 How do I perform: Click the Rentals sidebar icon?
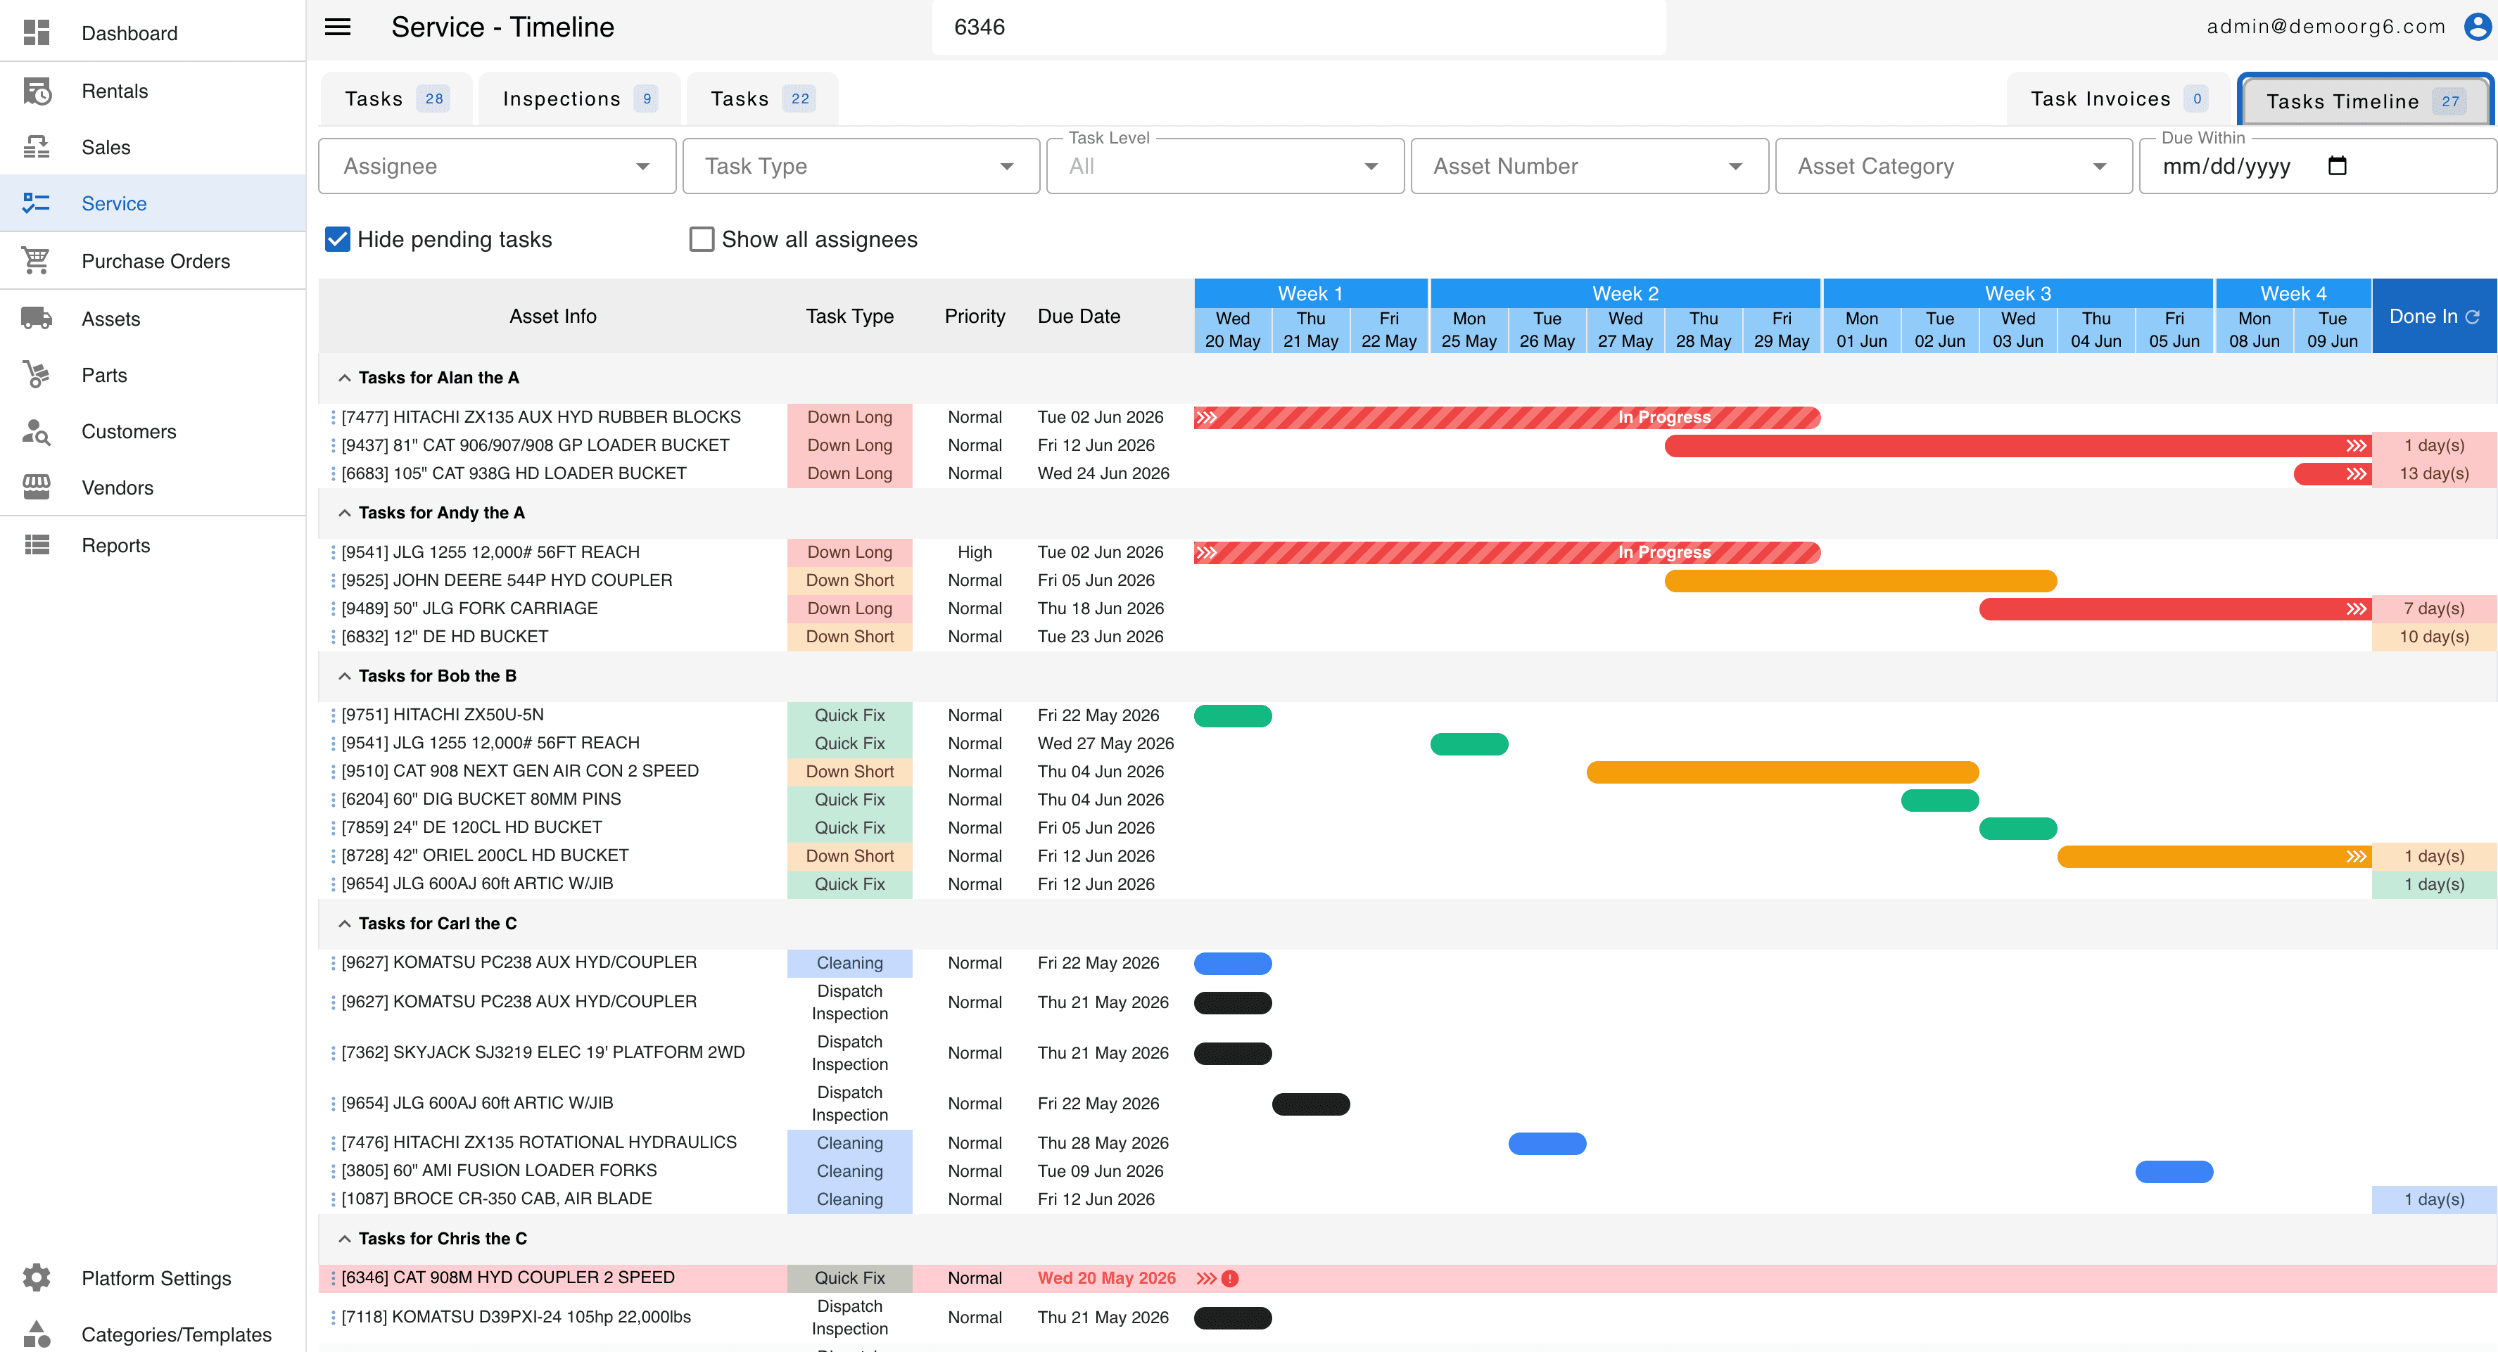point(37,91)
